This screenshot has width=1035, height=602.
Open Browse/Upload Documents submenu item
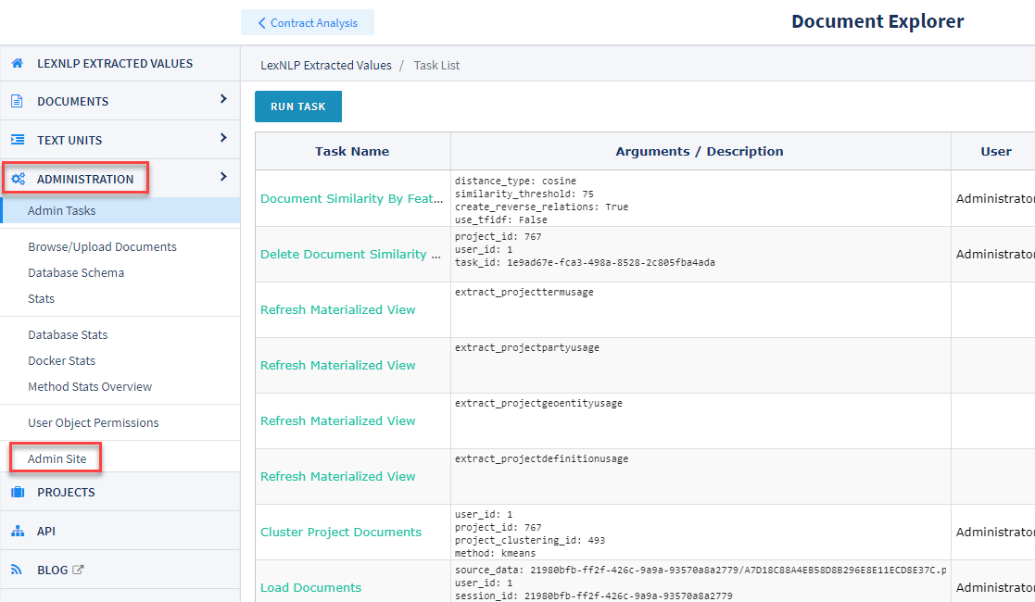(102, 247)
